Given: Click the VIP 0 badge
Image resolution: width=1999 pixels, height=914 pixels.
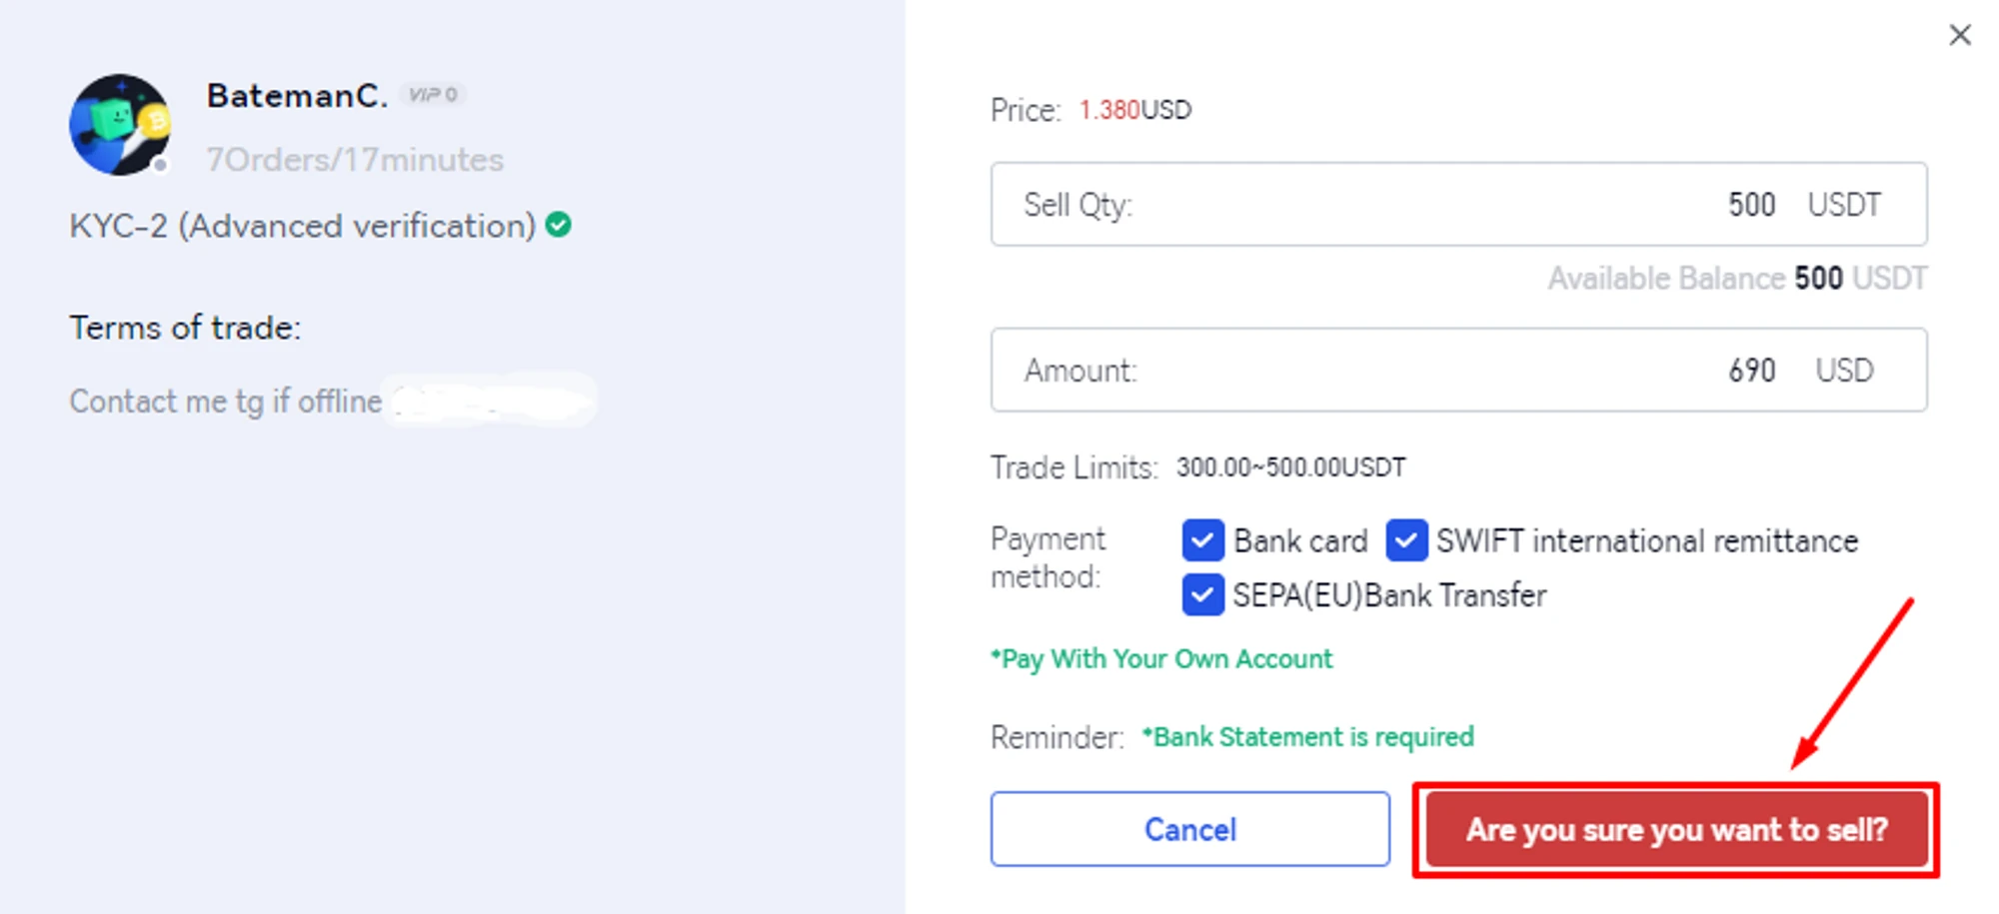Looking at the screenshot, I should click(x=433, y=95).
